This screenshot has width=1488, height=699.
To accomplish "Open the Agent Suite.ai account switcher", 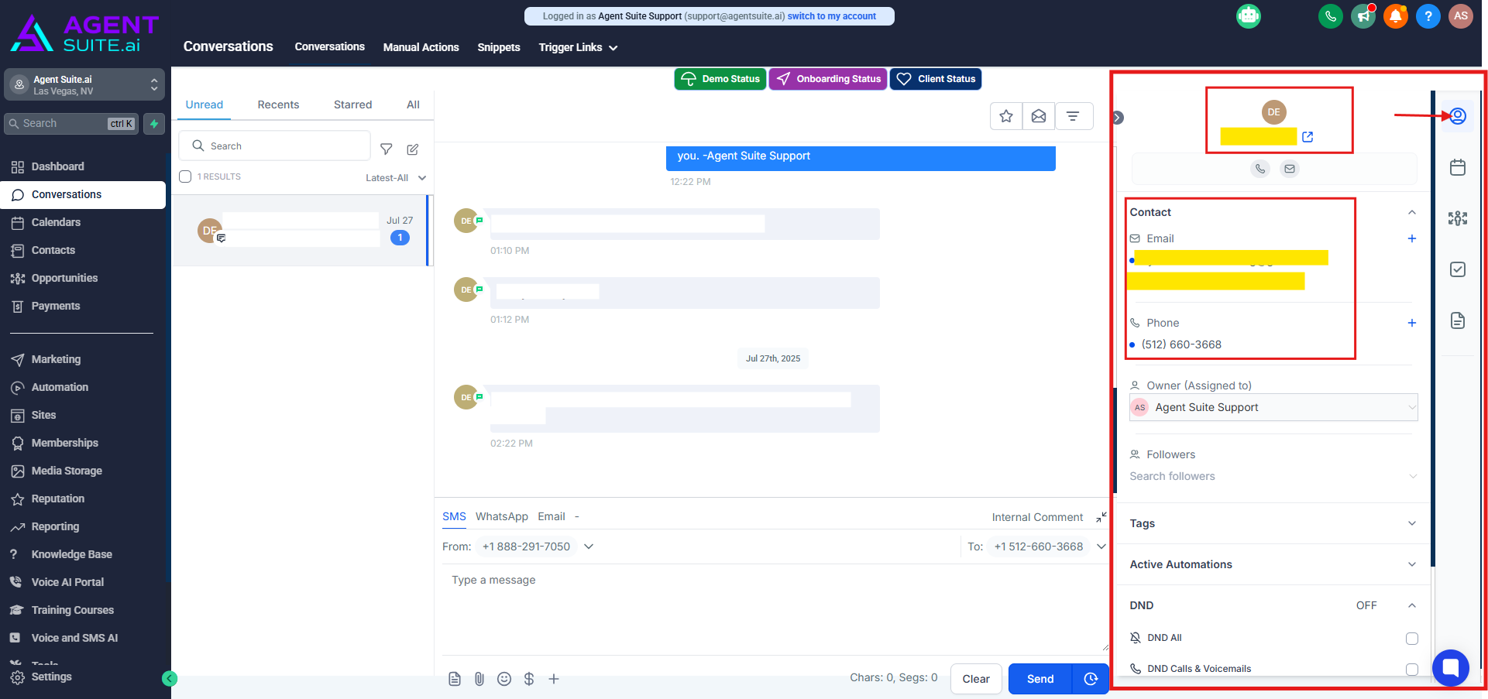I will pos(84,85).
